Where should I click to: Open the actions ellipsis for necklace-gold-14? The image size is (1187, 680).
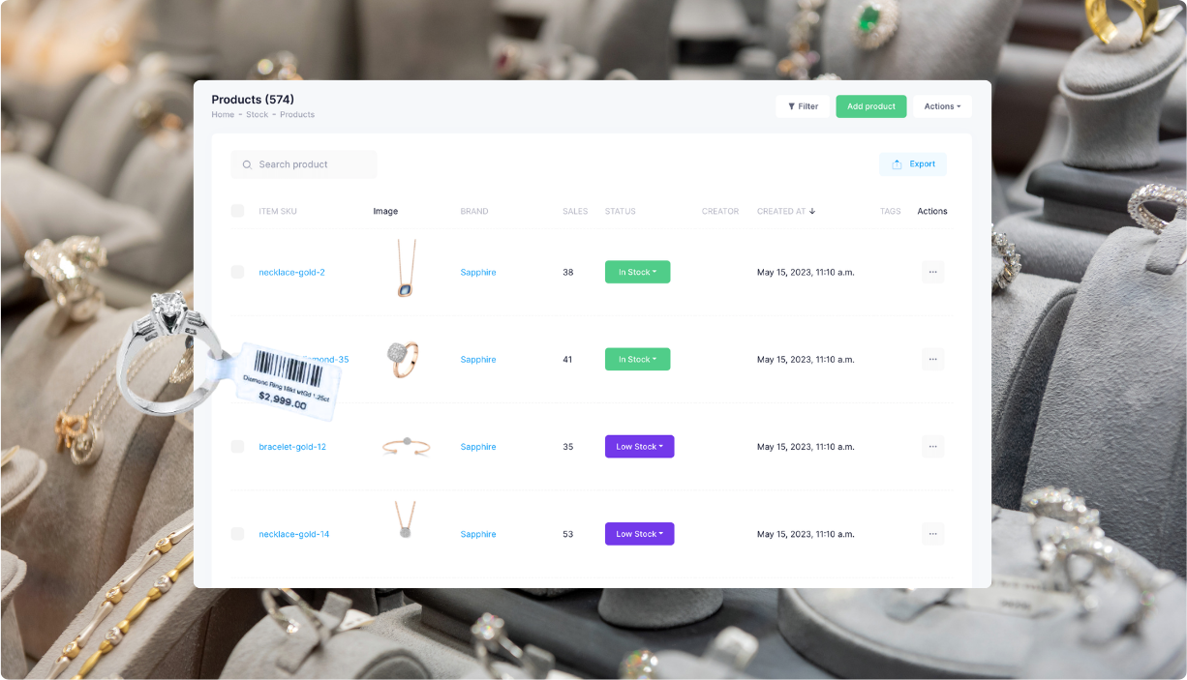click(932, 533)
